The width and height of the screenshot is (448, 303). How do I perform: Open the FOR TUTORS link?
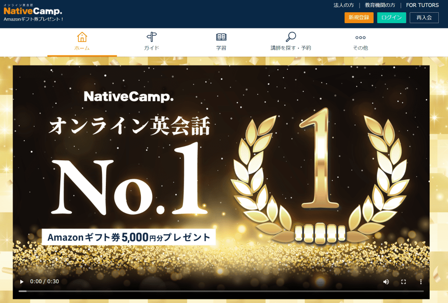pyautogui.click(x=422, y=5)
